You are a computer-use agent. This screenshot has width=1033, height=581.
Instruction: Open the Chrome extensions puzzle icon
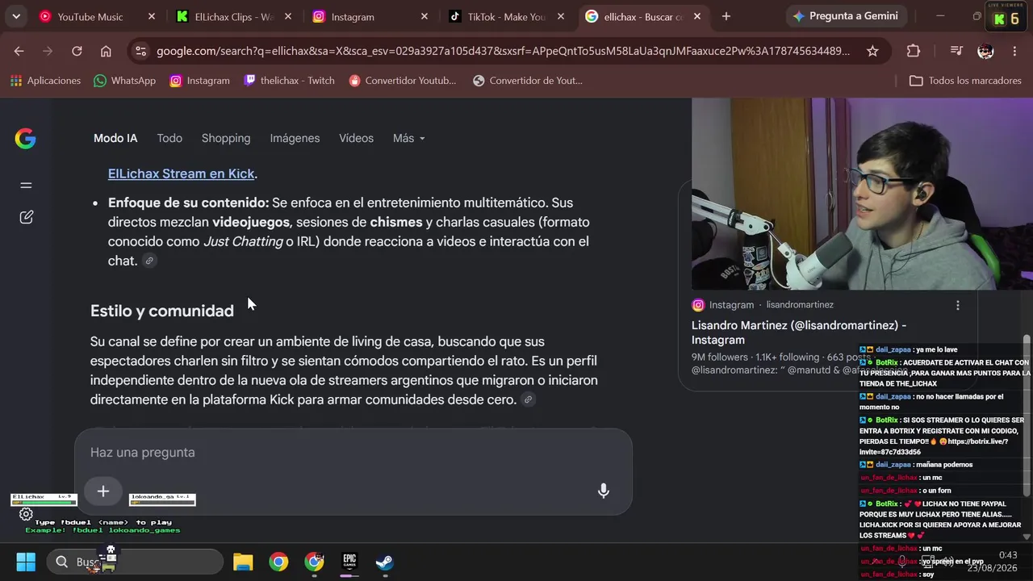[914, 51]
